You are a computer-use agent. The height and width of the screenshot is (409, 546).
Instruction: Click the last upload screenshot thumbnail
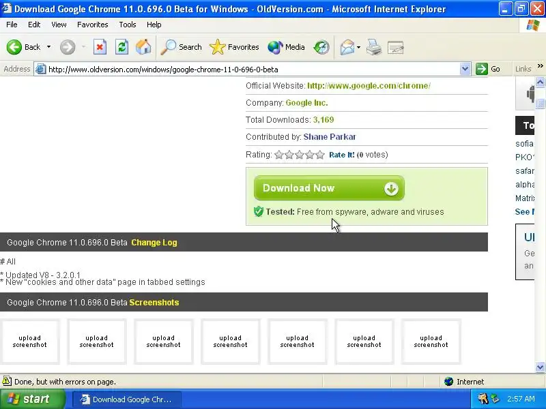coord(431,342)
